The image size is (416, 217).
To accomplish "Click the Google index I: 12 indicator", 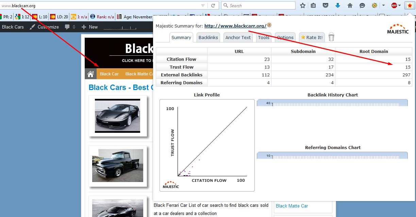I will [x=22, y=17].
